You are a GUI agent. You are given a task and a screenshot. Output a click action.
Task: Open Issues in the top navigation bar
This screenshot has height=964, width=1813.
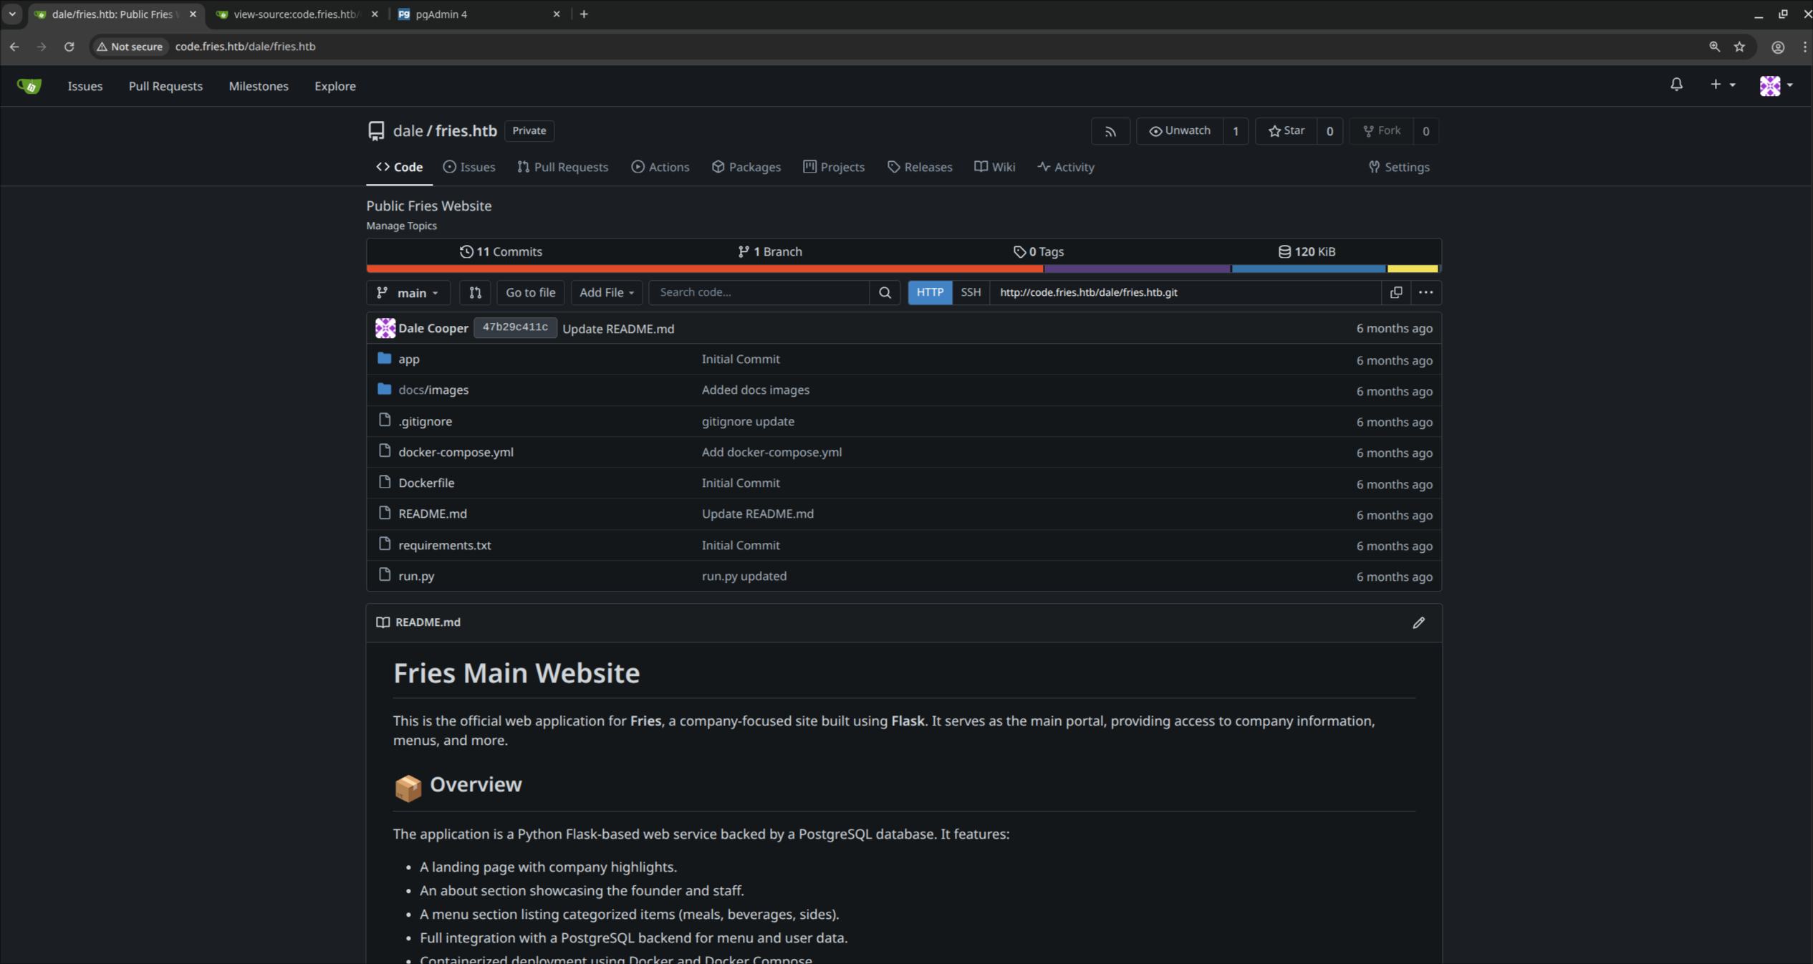(x=85, y=86)
